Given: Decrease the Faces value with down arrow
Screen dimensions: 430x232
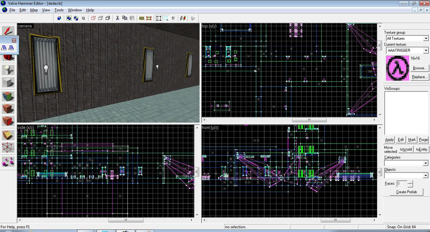Looking at the screenshot, I should point(410,185).
